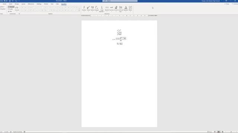Image resolution: width=238 pixels, height=133 pixels.
Task: Insert the plus-minus symbol from Symbols gallery
Action: [22, 7]
